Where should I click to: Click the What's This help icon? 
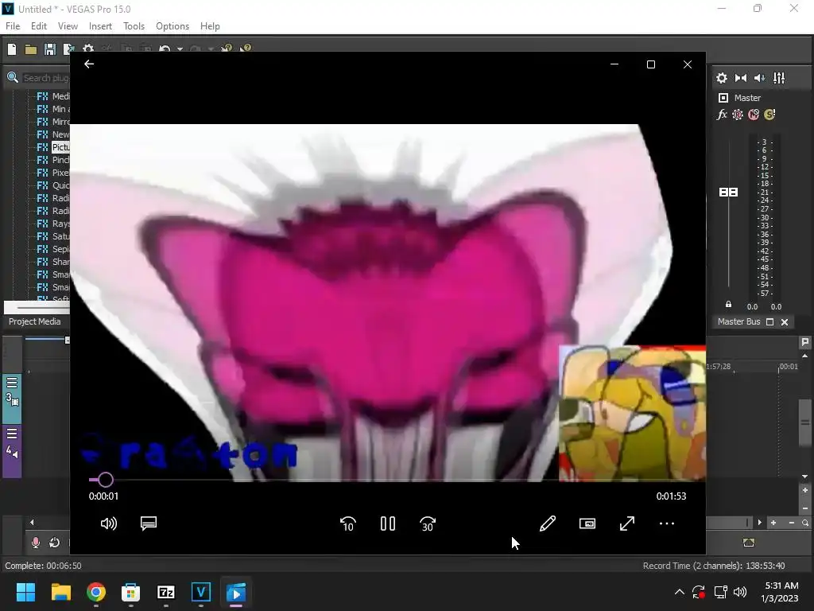(x=246, y=49)
